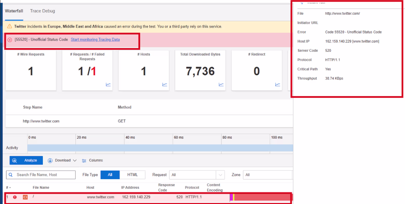Sort by File Name column header
The image size is (405, 204).
point(41,187)
